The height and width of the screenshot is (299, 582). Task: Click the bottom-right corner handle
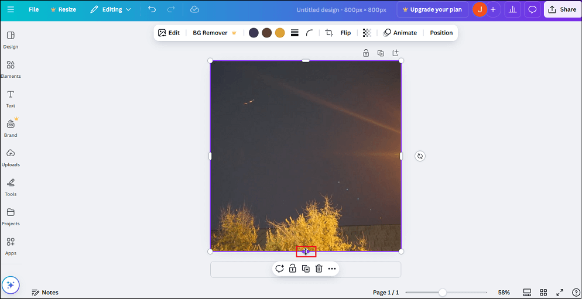click(x=401, y=252)
